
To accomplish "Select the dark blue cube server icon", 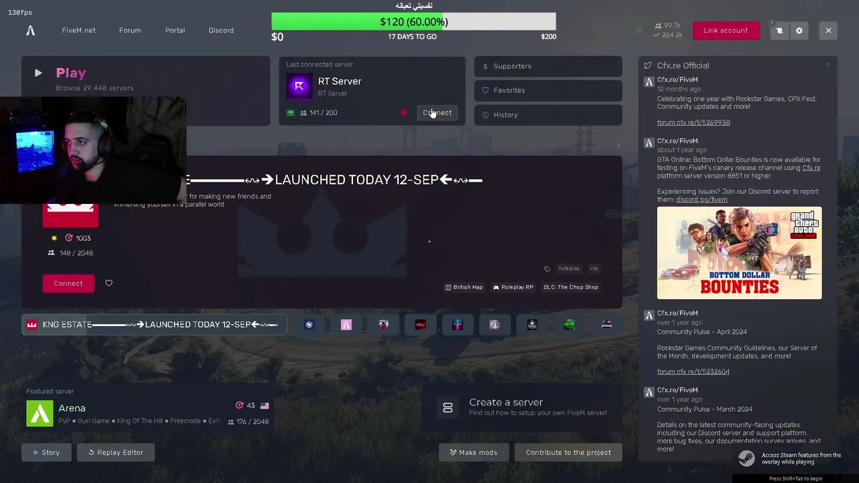I will point(309,325).
